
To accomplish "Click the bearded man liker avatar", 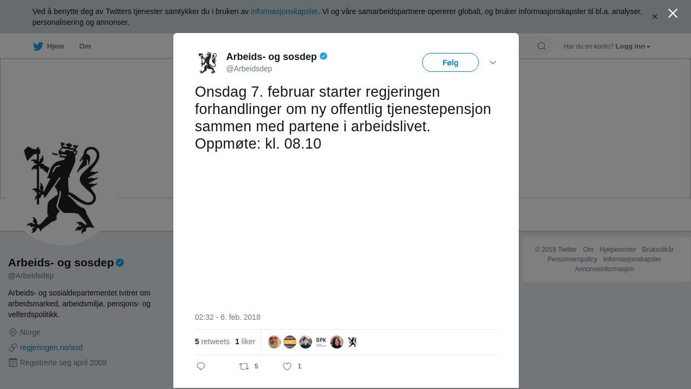I will pos(274,342).
